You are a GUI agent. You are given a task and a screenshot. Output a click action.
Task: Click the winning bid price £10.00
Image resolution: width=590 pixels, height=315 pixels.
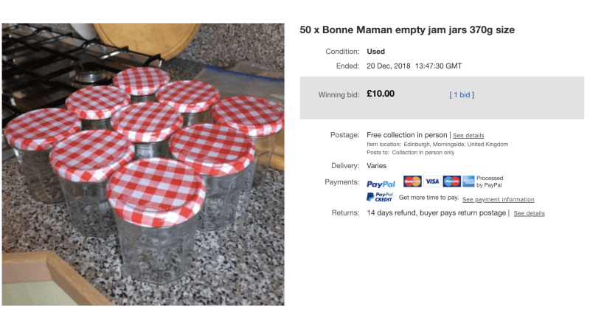[381, 94]
